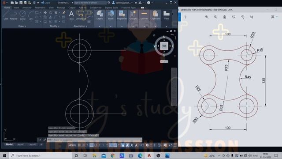
Task: Toggle object snap tracking in status bar
Action: [111, 145]
